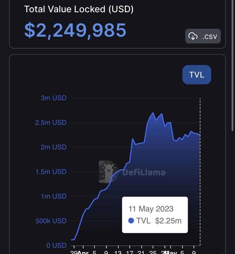Click the 11 May 2023 tooltip date
Image resolution: width=235 pixels, height=254 pixels.
pos(151,209)
